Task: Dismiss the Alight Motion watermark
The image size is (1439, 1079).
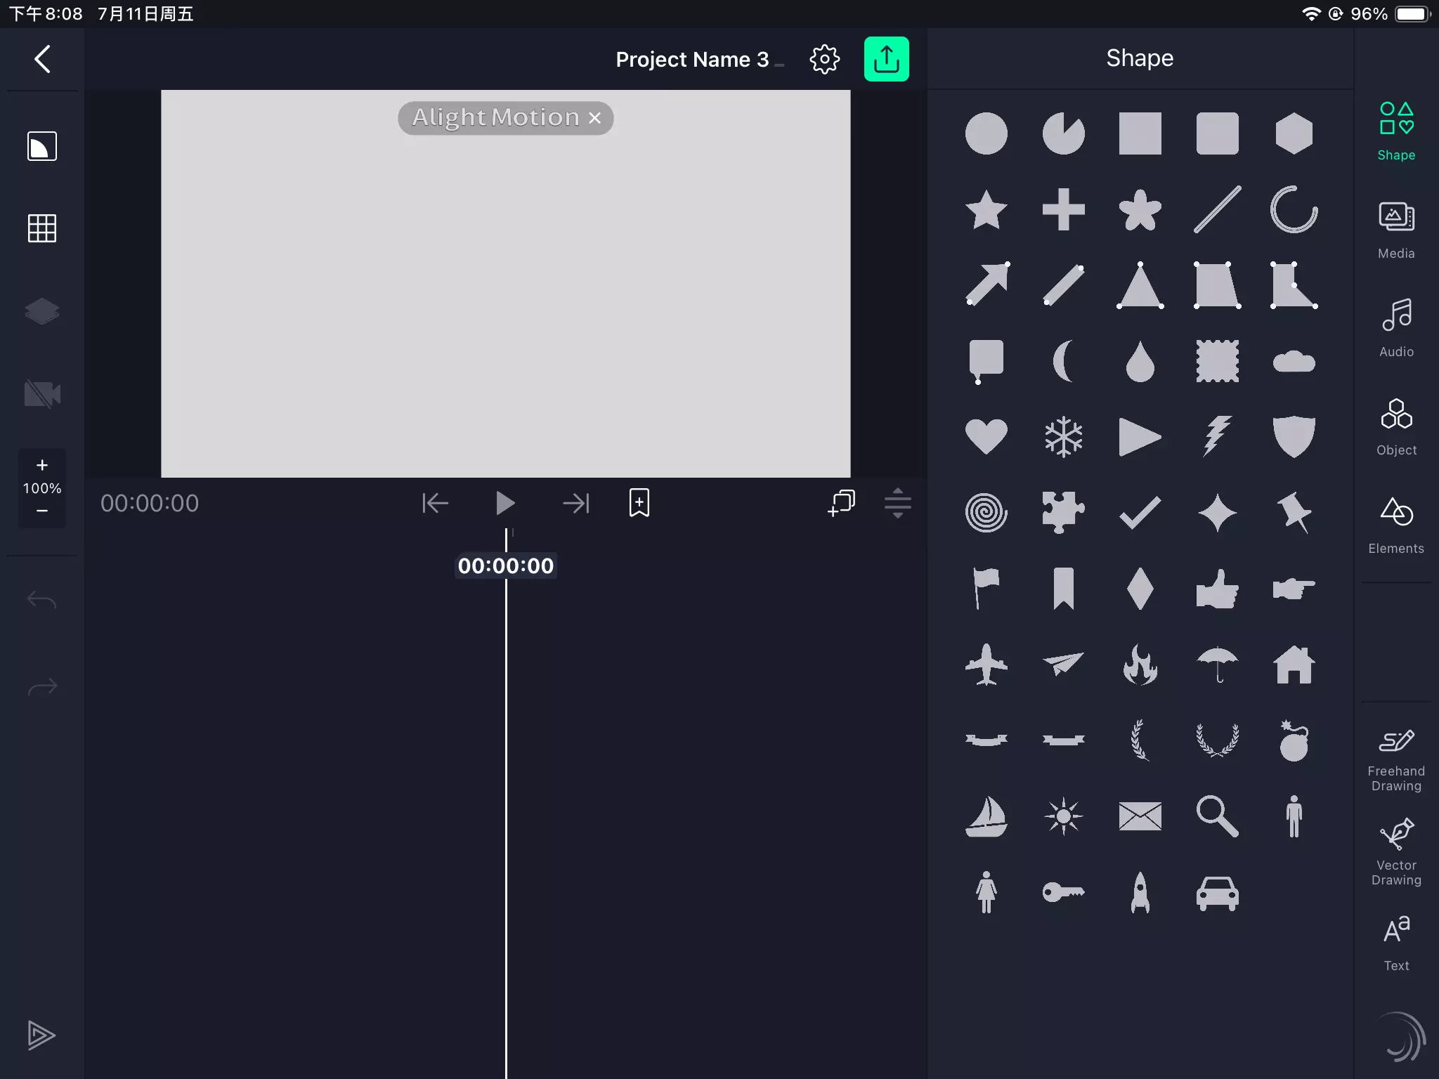Action: (x=595, y=118)
